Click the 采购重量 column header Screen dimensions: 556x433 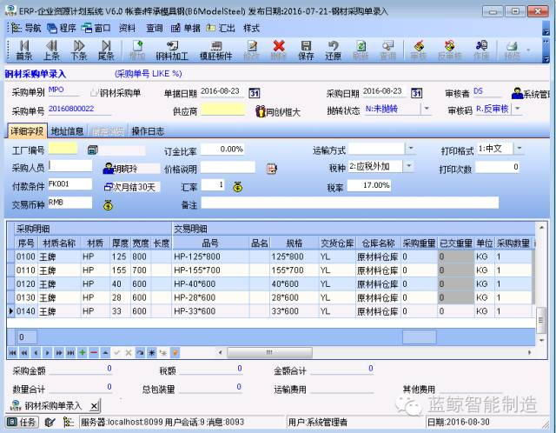[x=419, y=243]
